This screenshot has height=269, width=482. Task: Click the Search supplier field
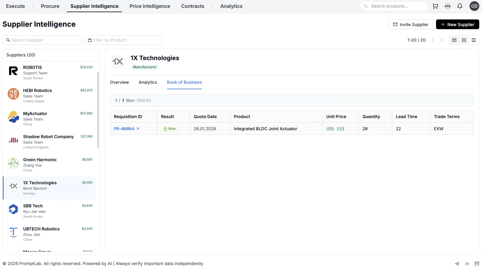click(41, 40)
